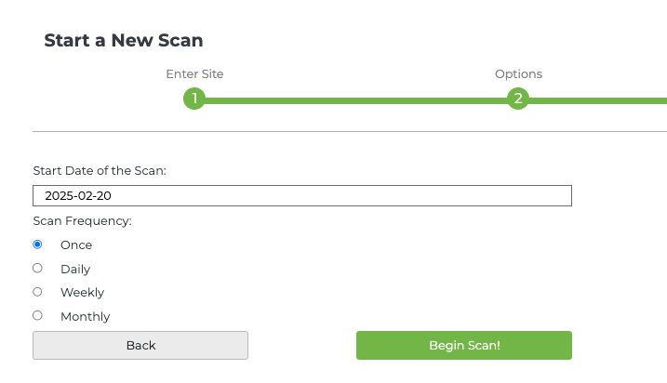Select the Once radio button
667x383 pixels.
coord(37,244)
